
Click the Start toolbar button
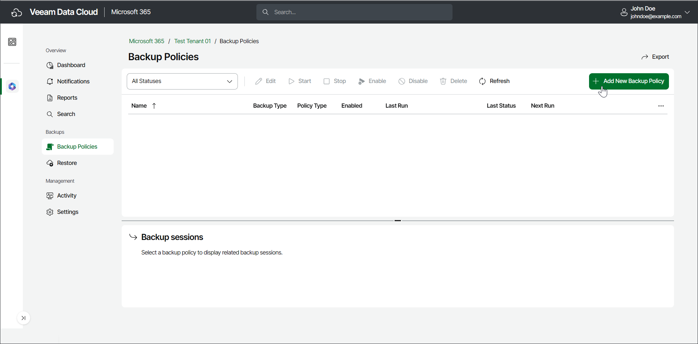click(300, 81)
